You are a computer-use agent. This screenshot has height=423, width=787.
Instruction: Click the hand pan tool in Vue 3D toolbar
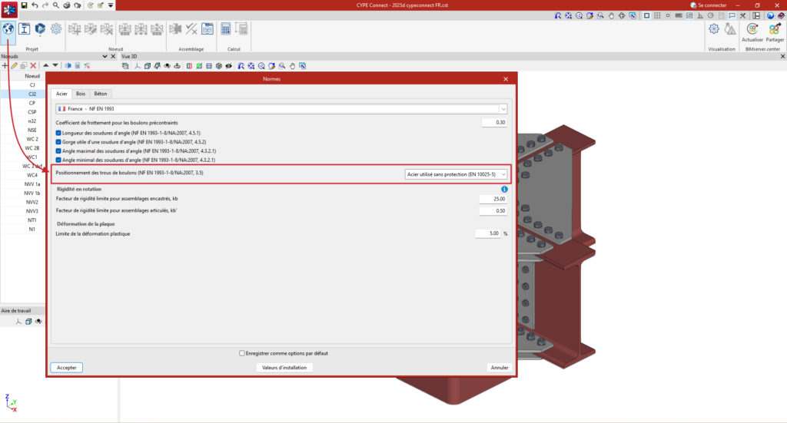pyautogui.click(x=292, y=66)
